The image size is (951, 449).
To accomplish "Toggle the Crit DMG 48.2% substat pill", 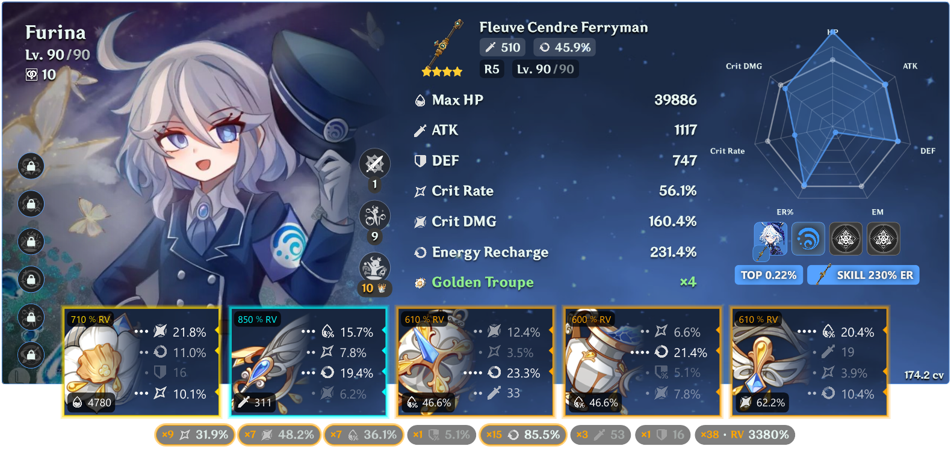I will tap(279, 435).
